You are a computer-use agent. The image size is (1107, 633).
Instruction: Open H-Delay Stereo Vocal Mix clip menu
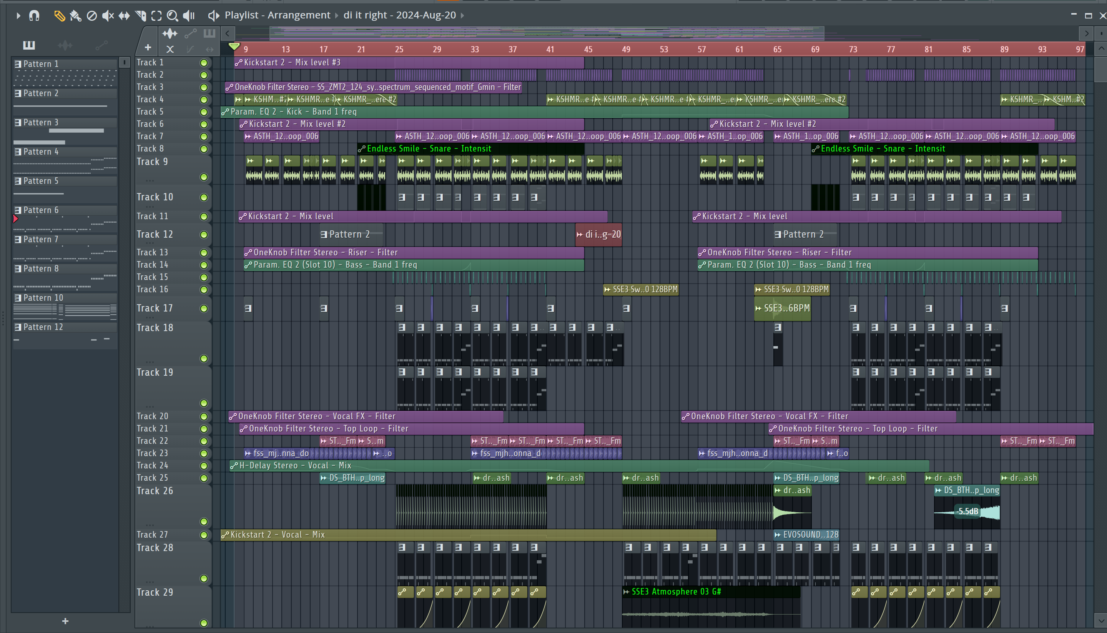pyautogui.click(x=234, y=466)
